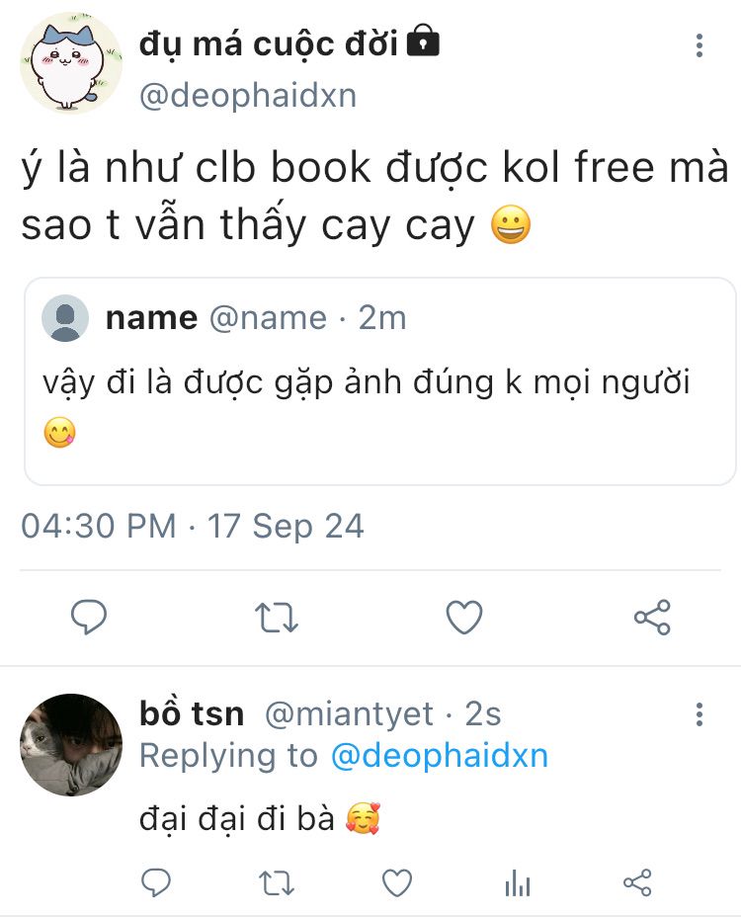Open bồ tsn's display name
Screen dimensions: 741x917
click(192, 713)
